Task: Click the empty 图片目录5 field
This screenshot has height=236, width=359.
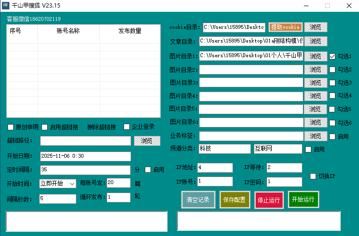Action: pos(251,109)
